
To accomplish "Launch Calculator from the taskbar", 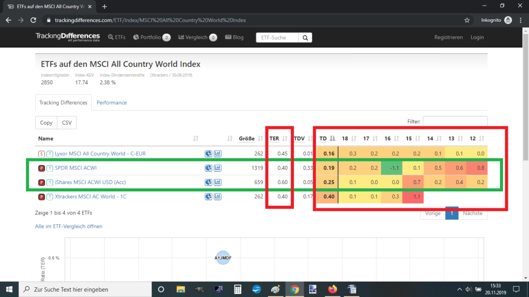I will tap(238, 289).
